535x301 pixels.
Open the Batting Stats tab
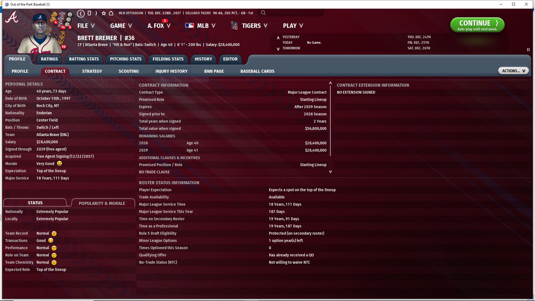coord(84,59)
